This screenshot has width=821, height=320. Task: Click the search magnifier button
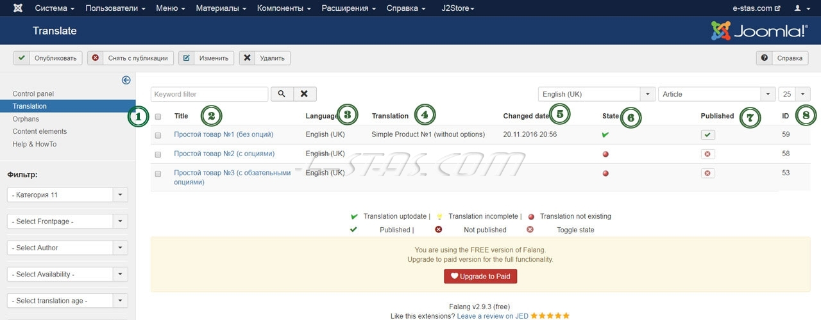pyautogui.click(x=282, y=94)
